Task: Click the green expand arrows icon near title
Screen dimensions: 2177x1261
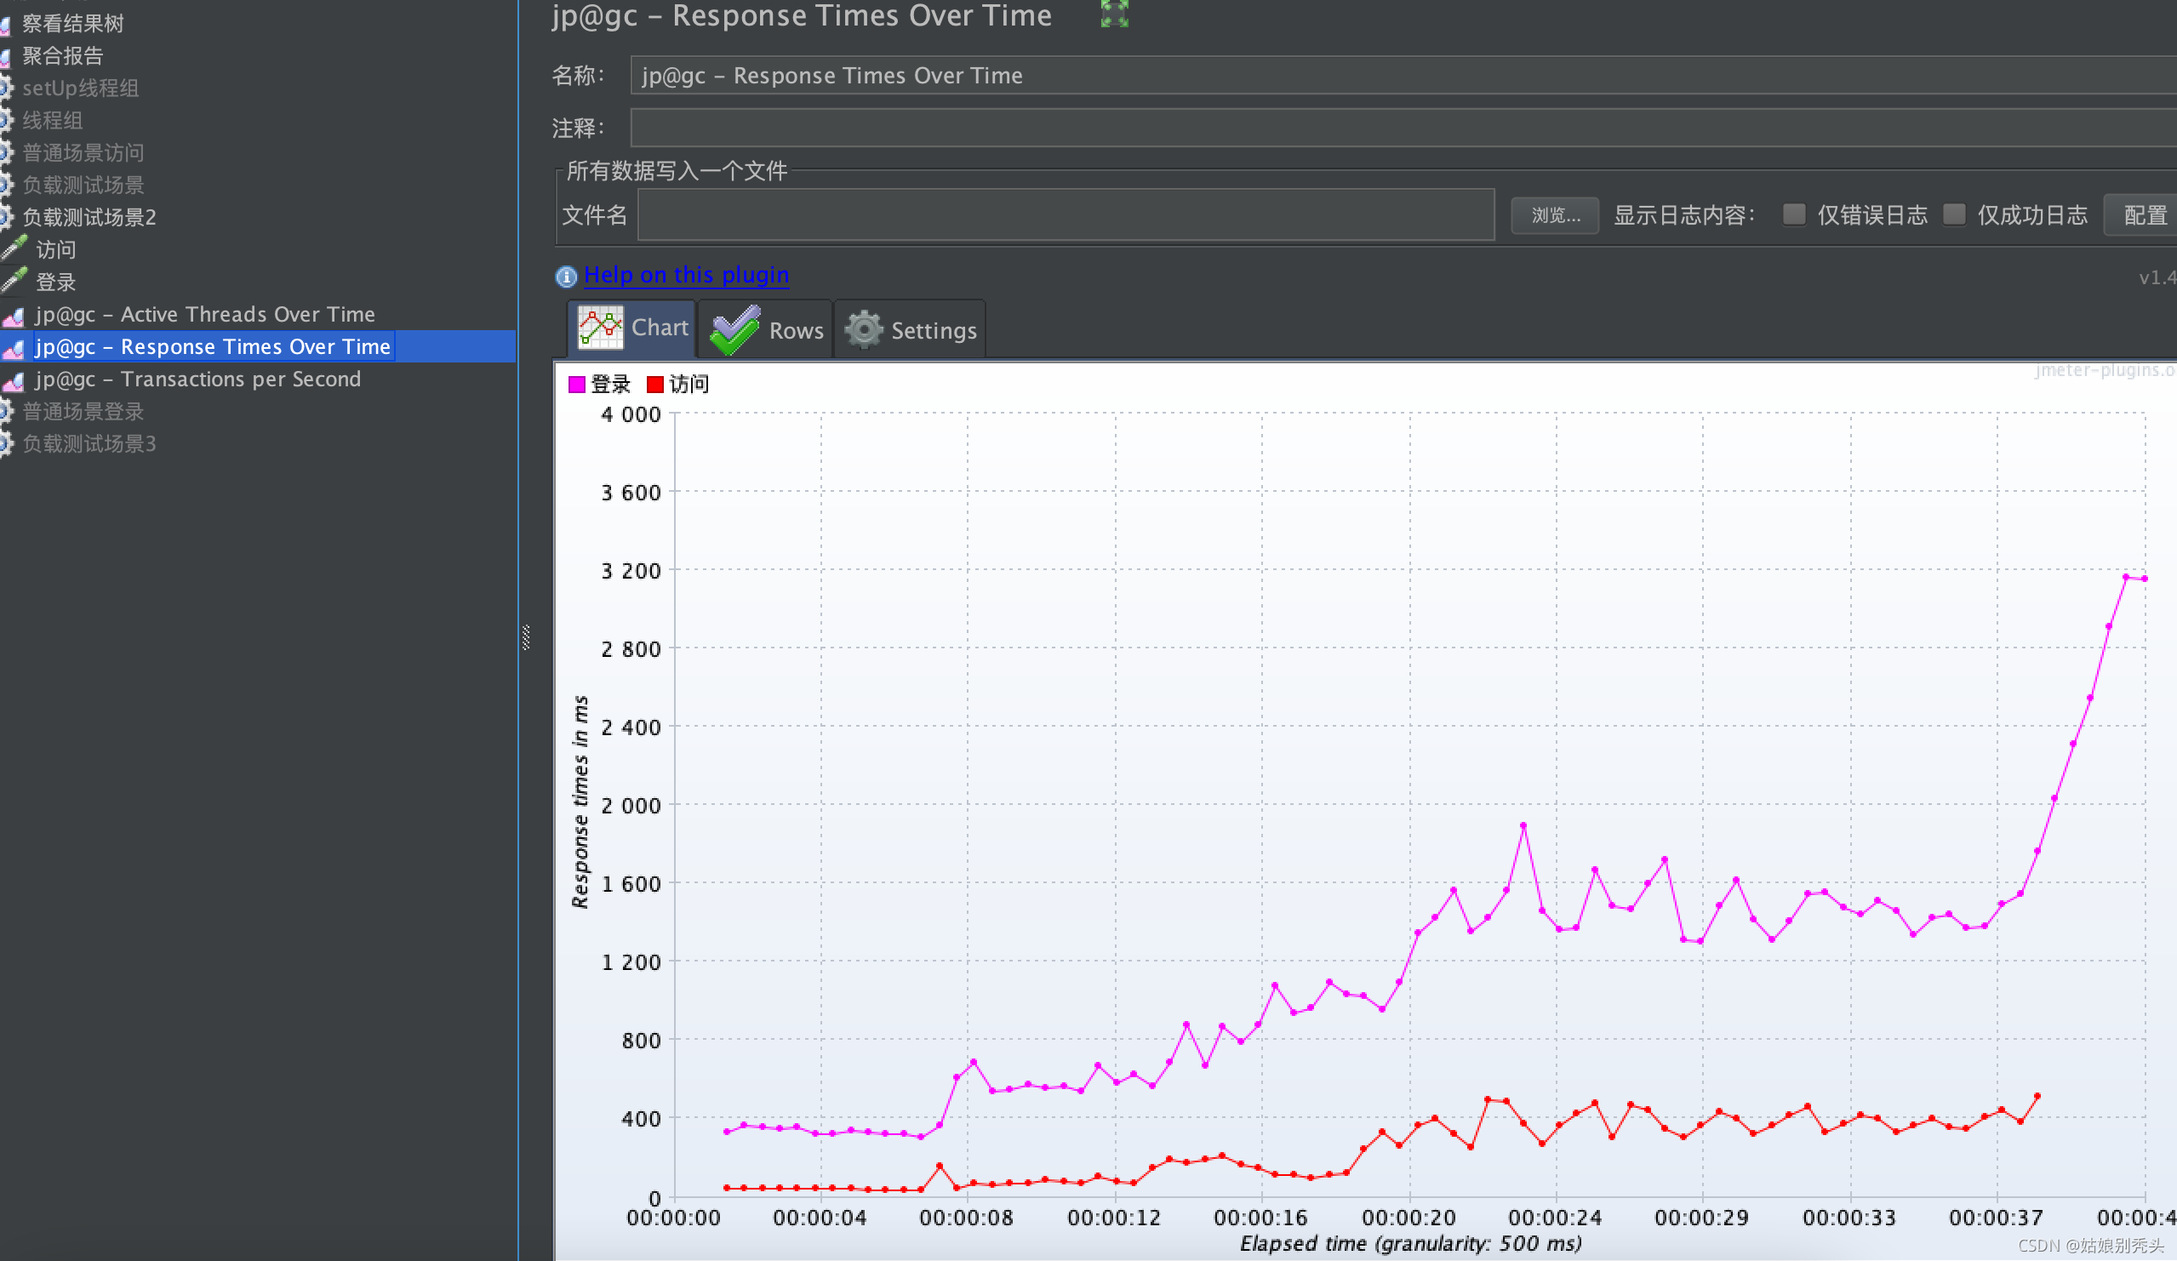Action: click(x=1114, y=14)
